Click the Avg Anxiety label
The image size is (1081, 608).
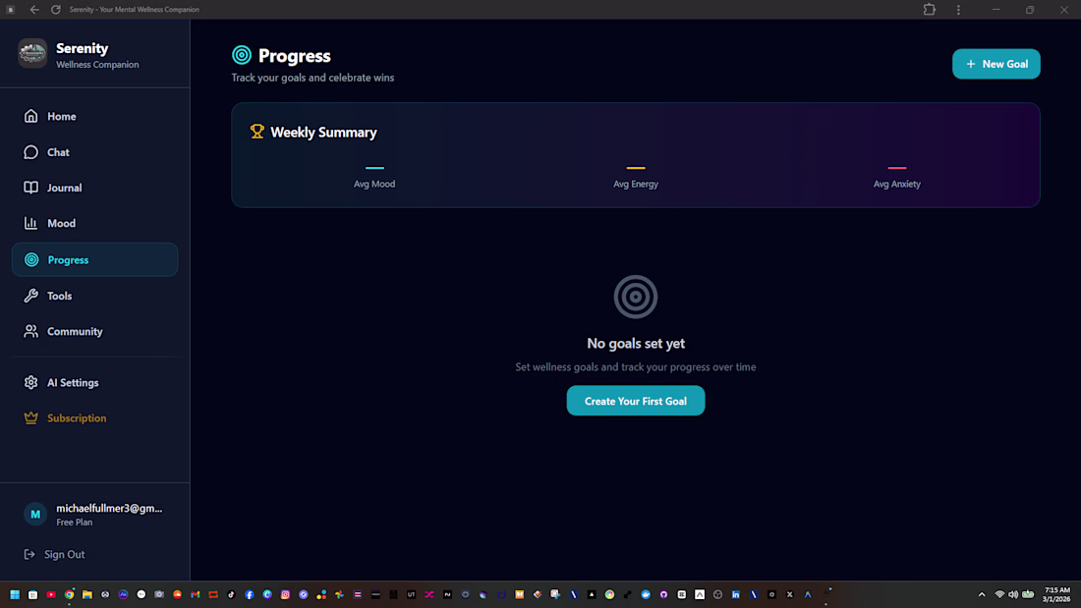pyautogui.click(x=897, y=184)
